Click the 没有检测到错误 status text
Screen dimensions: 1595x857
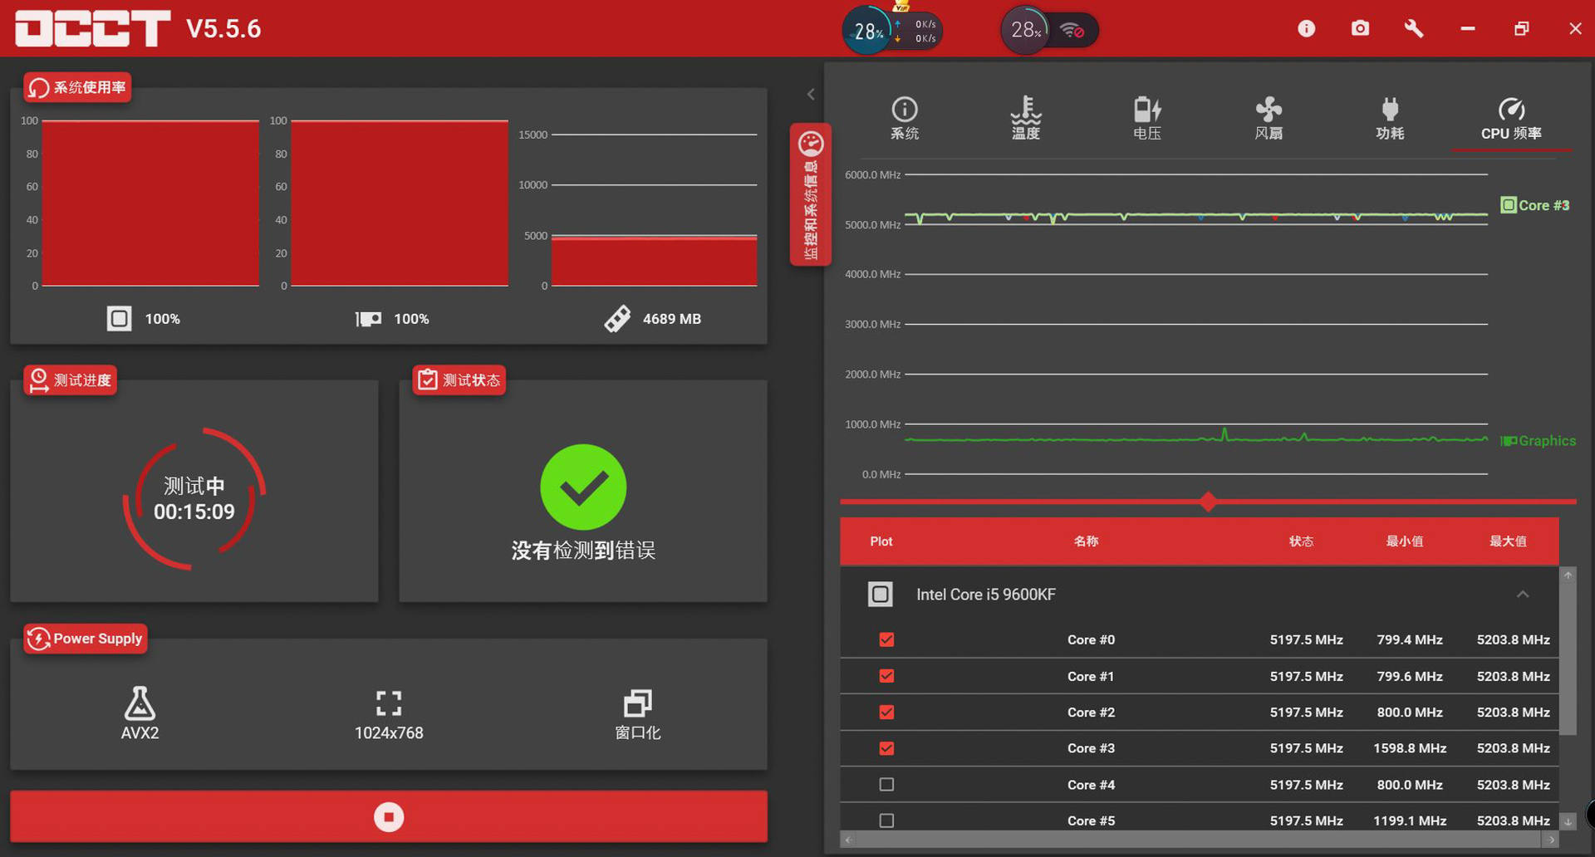coord(583,551)
